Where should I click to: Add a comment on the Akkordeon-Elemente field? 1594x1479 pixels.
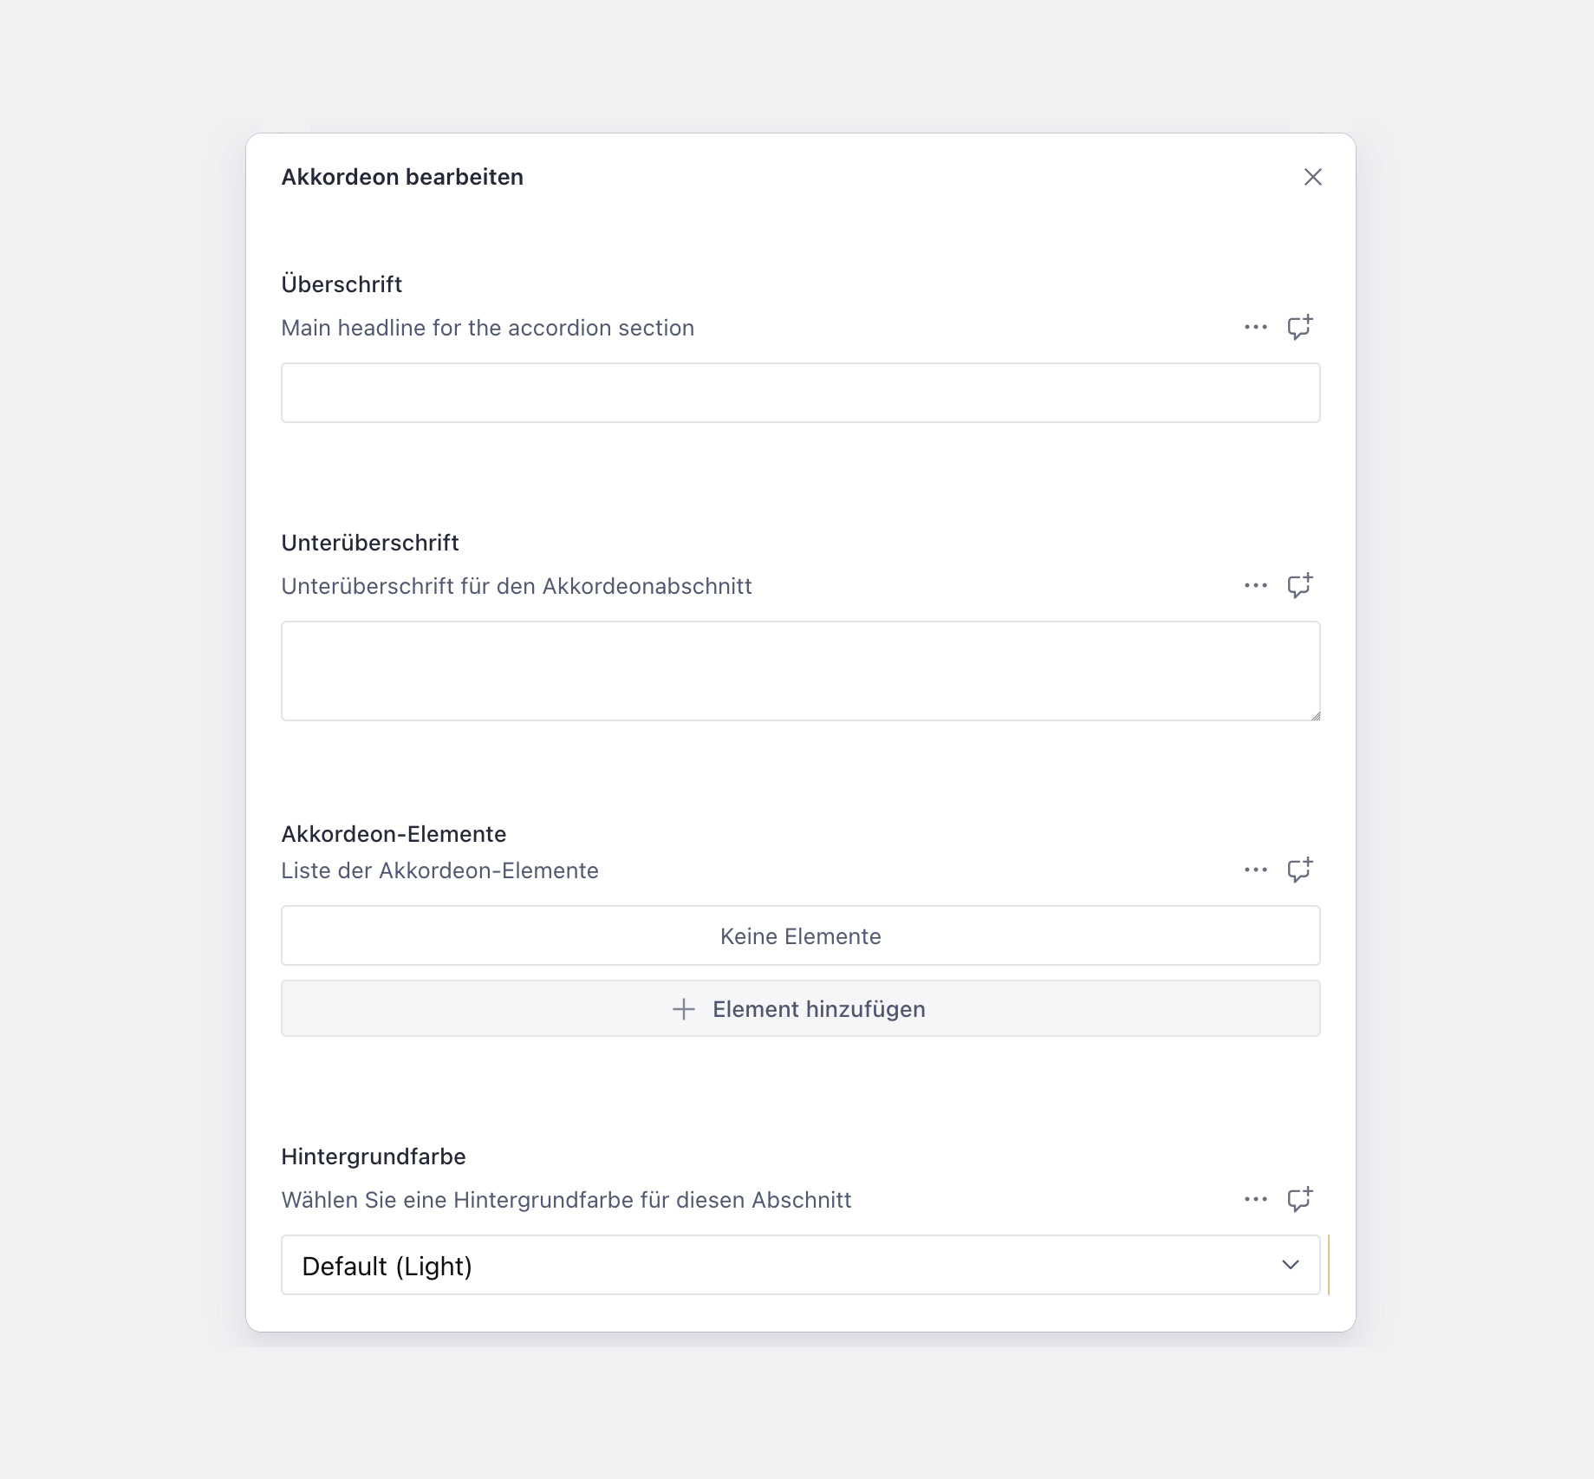(1299, 870)
